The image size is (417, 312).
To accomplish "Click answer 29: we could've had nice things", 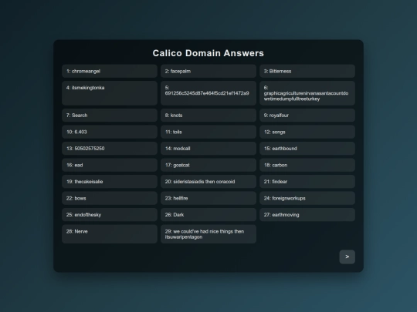I will [x=208, y=234].
